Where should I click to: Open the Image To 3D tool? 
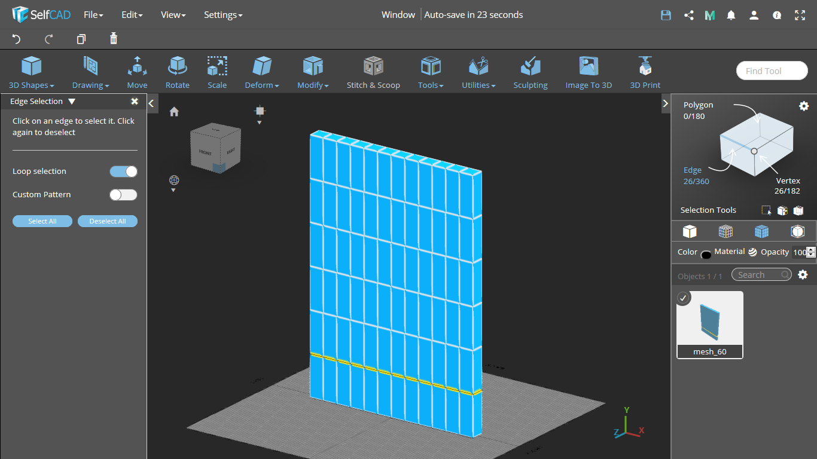[x=589, y=72]
